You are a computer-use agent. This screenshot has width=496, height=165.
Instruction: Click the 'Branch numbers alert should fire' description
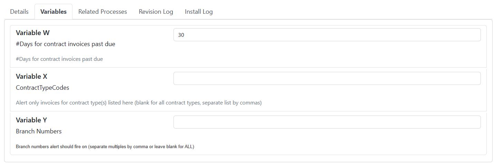click(x=105, y=147)
